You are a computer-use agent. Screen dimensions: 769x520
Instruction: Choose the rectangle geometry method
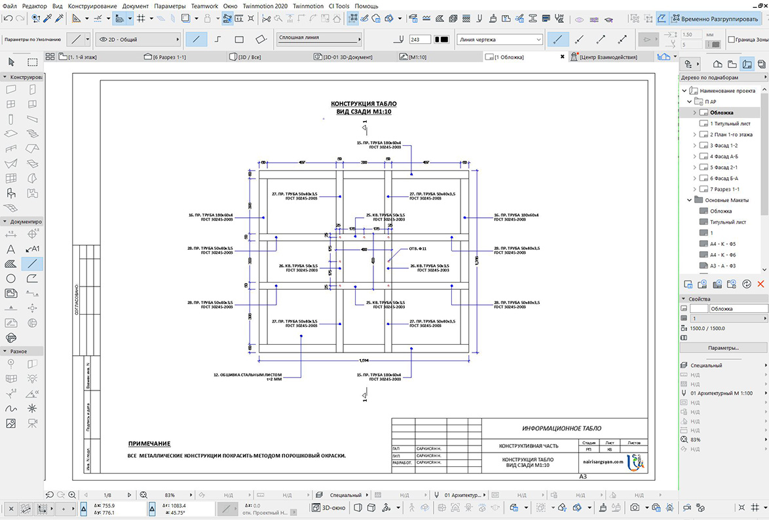[239, 39]
